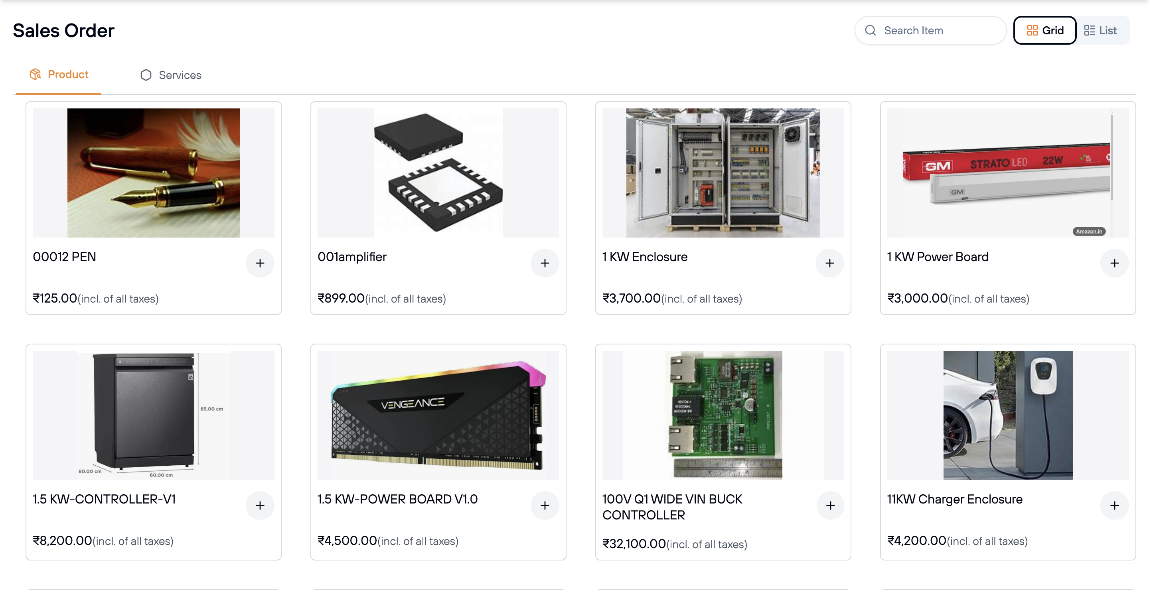Viewport: 1149px width, 590px height.
Task: Add 100V Q1 WIDE VIN BUCK CONTROLLER
Action: pos(830,506)
